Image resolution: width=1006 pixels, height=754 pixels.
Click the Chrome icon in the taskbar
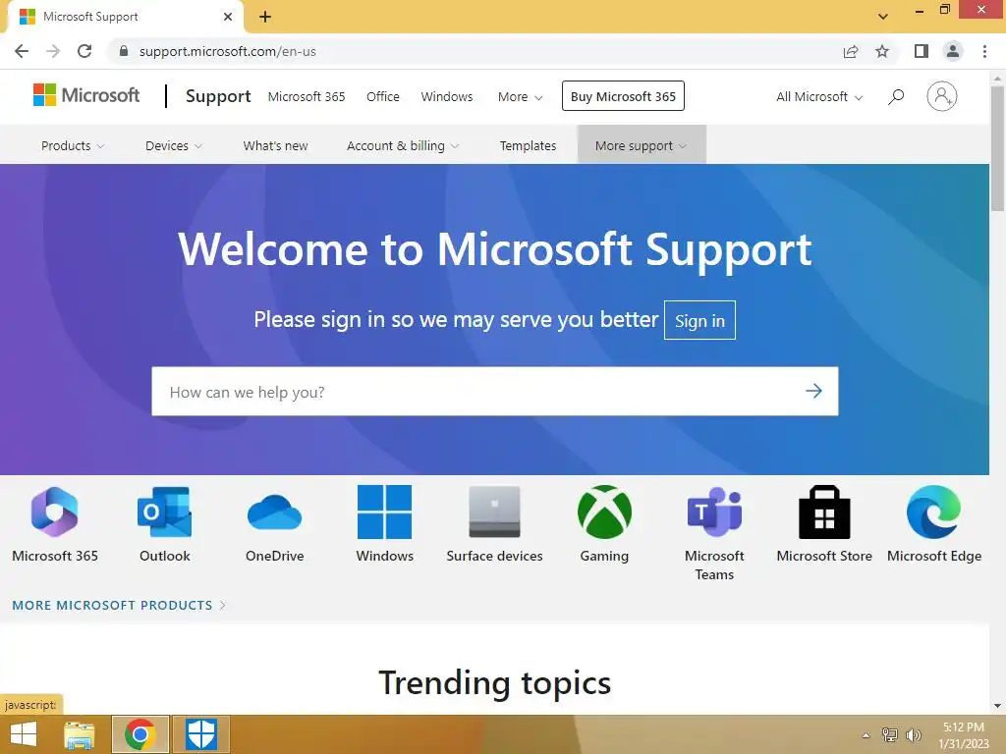[140, 734]
